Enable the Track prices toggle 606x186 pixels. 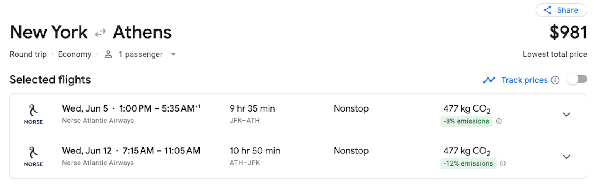click(x=578, y=79)
